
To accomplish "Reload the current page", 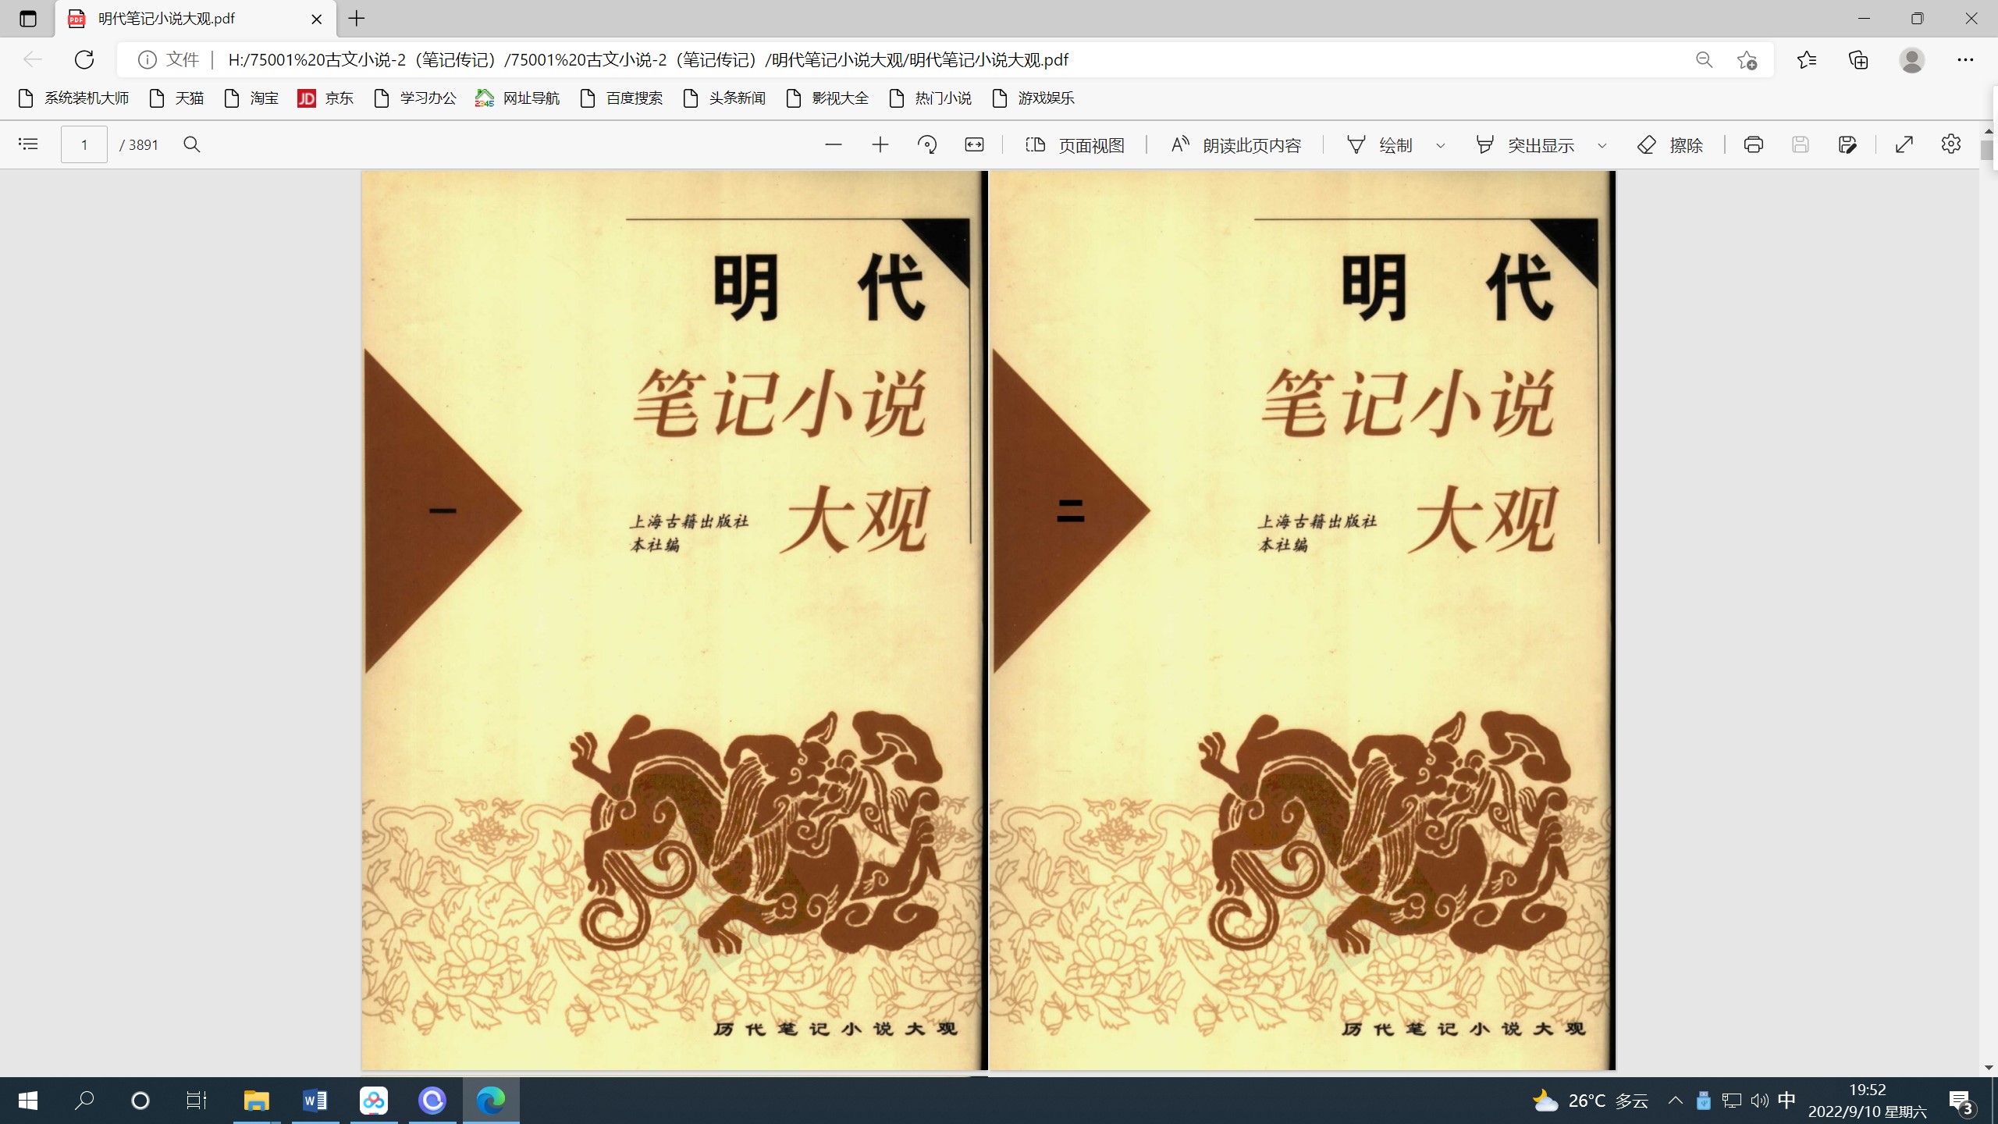I will click(x=84, y=59).
